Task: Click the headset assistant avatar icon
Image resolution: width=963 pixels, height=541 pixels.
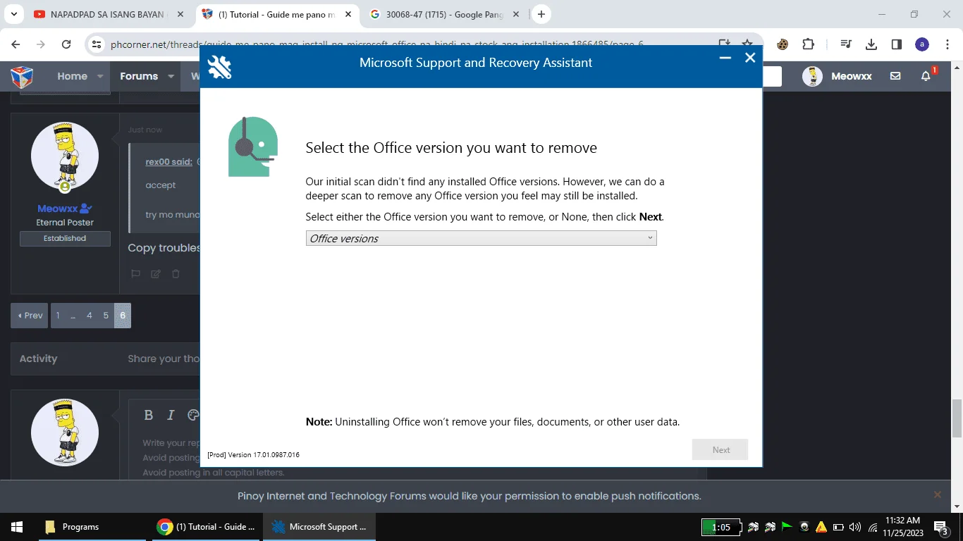Action: pyautogui.click(x=253, y=147)
